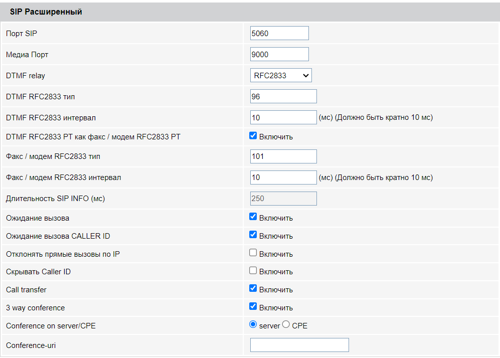Uncheck Ожидание вызова CALLER ID option

(x=253, y=235)
